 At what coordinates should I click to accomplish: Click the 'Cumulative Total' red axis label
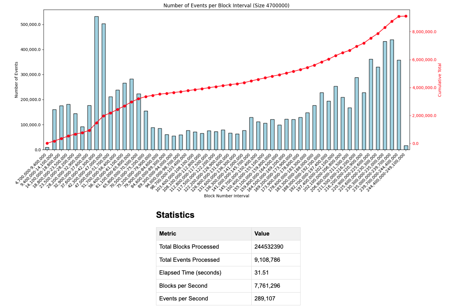coord(440,80)
